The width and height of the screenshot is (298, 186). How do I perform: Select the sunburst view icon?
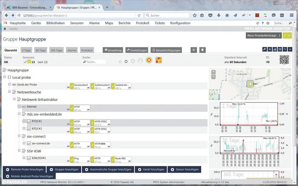click(x=149, y=60)
